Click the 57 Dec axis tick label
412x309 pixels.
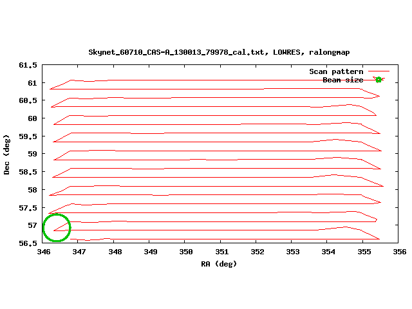tap(32, 225)
